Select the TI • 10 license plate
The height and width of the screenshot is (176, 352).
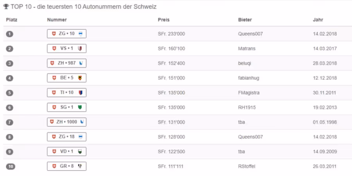66,92
